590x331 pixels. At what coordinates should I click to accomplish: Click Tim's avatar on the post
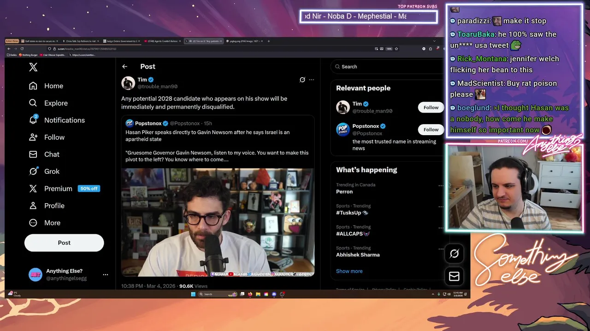(128, 83)
